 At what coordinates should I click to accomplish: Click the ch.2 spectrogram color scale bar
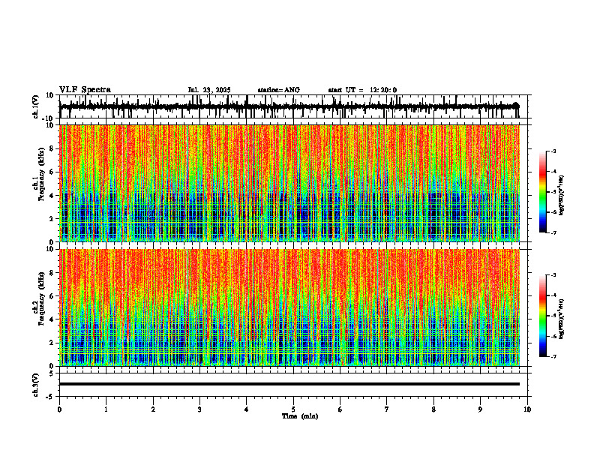point(543,316)
